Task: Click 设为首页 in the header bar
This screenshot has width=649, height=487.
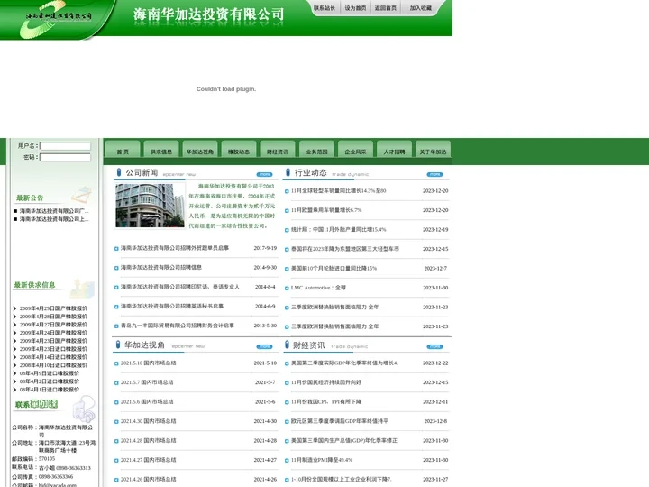Action: 355,8
